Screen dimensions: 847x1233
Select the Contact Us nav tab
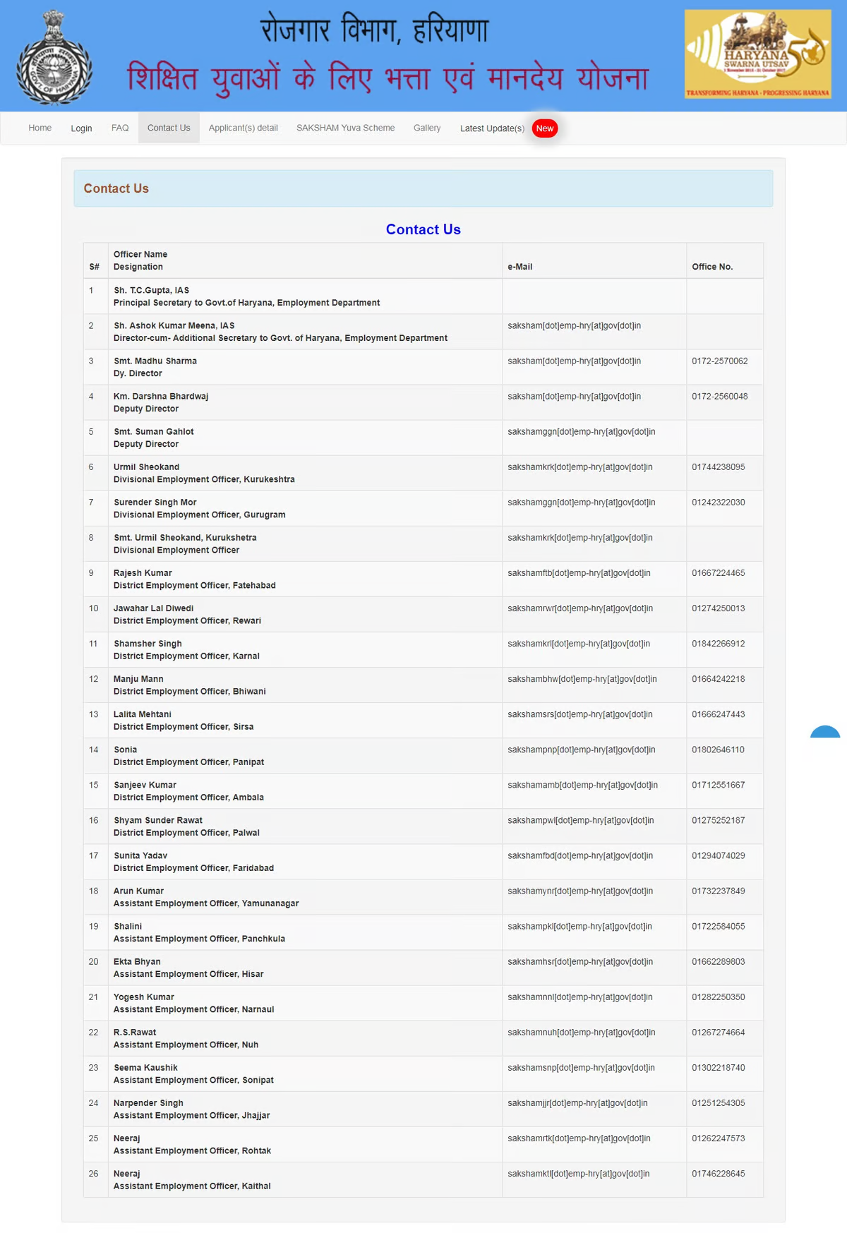point(169,128)
